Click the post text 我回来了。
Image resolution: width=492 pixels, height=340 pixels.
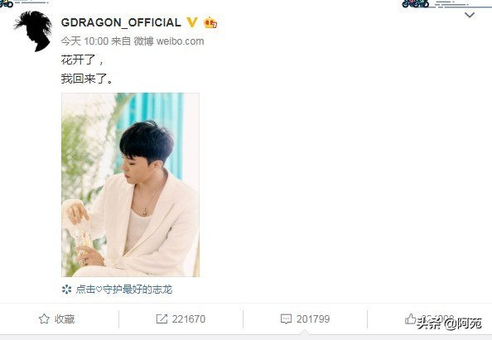[87, 79]
